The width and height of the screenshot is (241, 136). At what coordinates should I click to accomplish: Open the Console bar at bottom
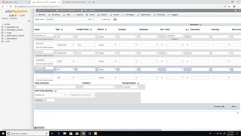pos(39,128)
